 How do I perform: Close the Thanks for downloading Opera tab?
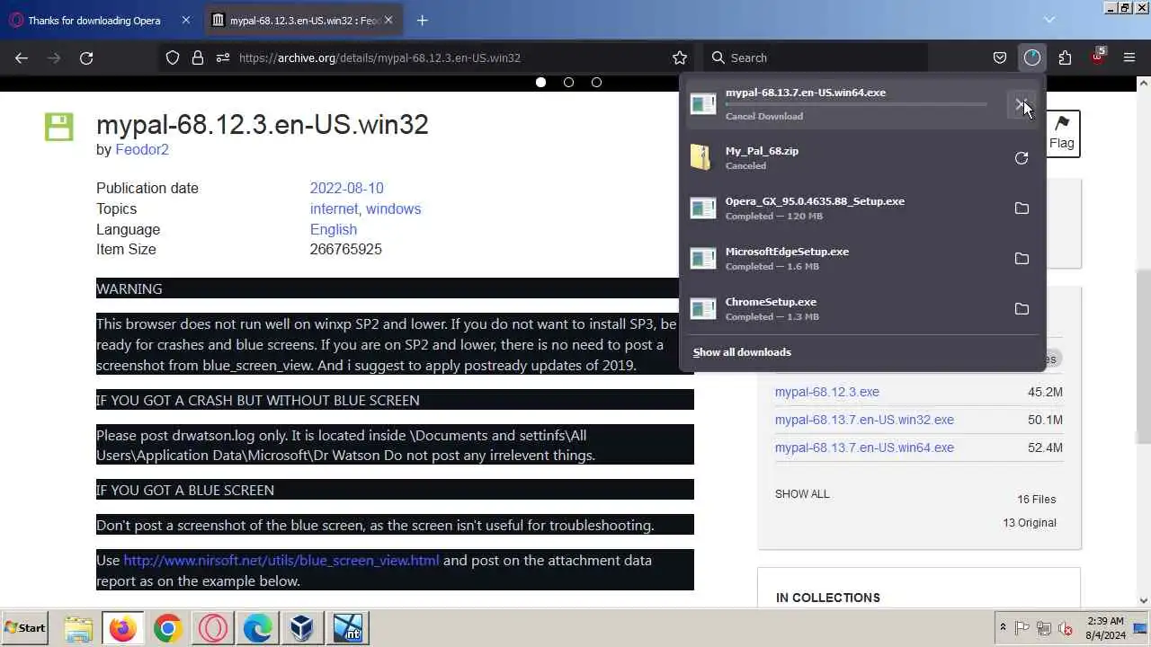(186, 20)
